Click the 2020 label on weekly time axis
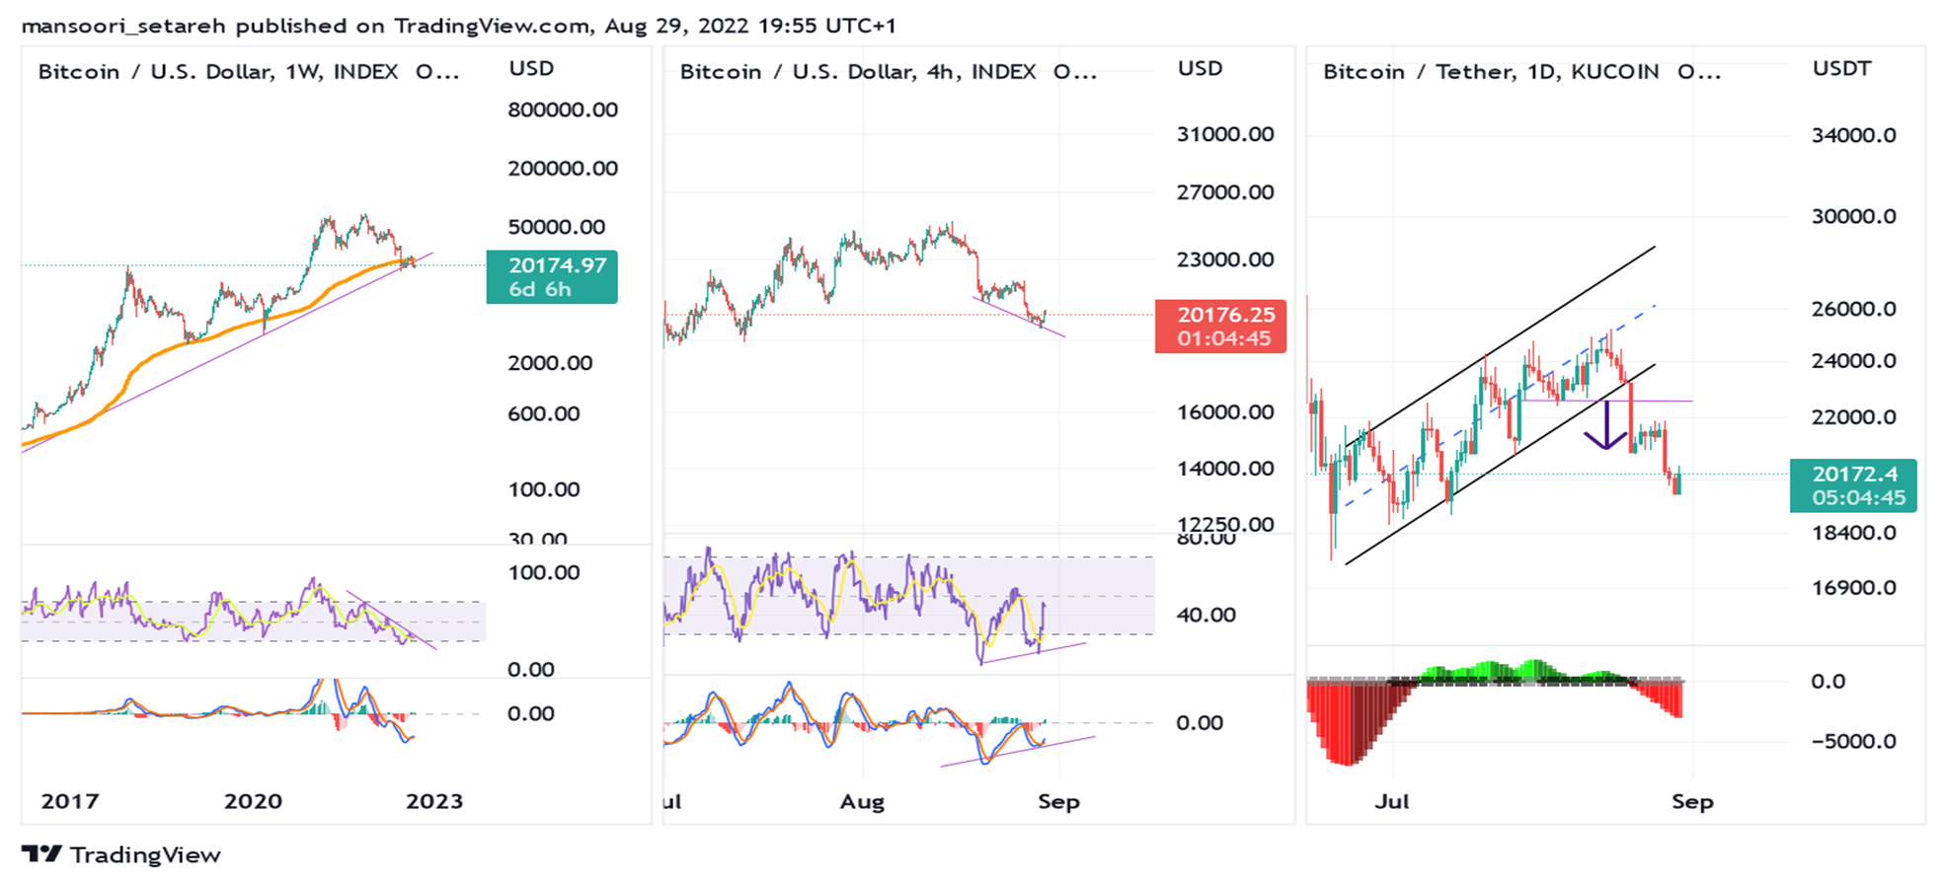Image resolution: width=1947 pixels, height=884 pixels. 253,801
